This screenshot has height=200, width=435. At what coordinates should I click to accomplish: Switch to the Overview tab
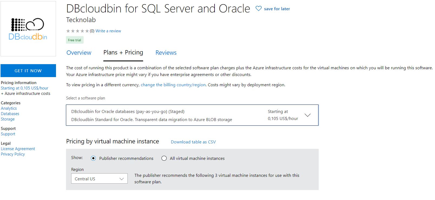point(79,53)
